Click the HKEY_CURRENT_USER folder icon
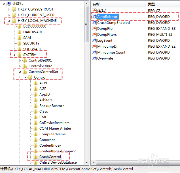Image resolution: width=180 pixels, height=173 pixels. coord(14,15)
